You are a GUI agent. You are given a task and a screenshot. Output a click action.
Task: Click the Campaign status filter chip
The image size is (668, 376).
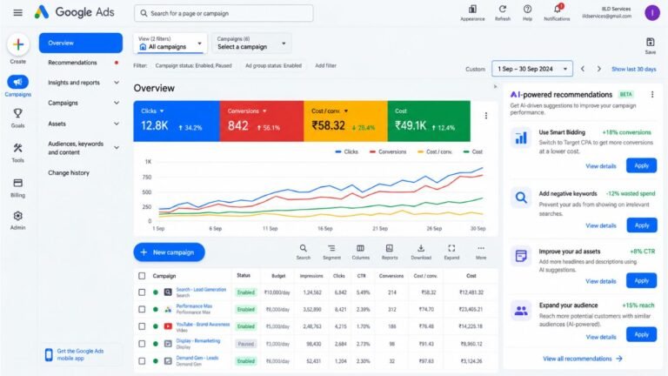tap(193, 65)
